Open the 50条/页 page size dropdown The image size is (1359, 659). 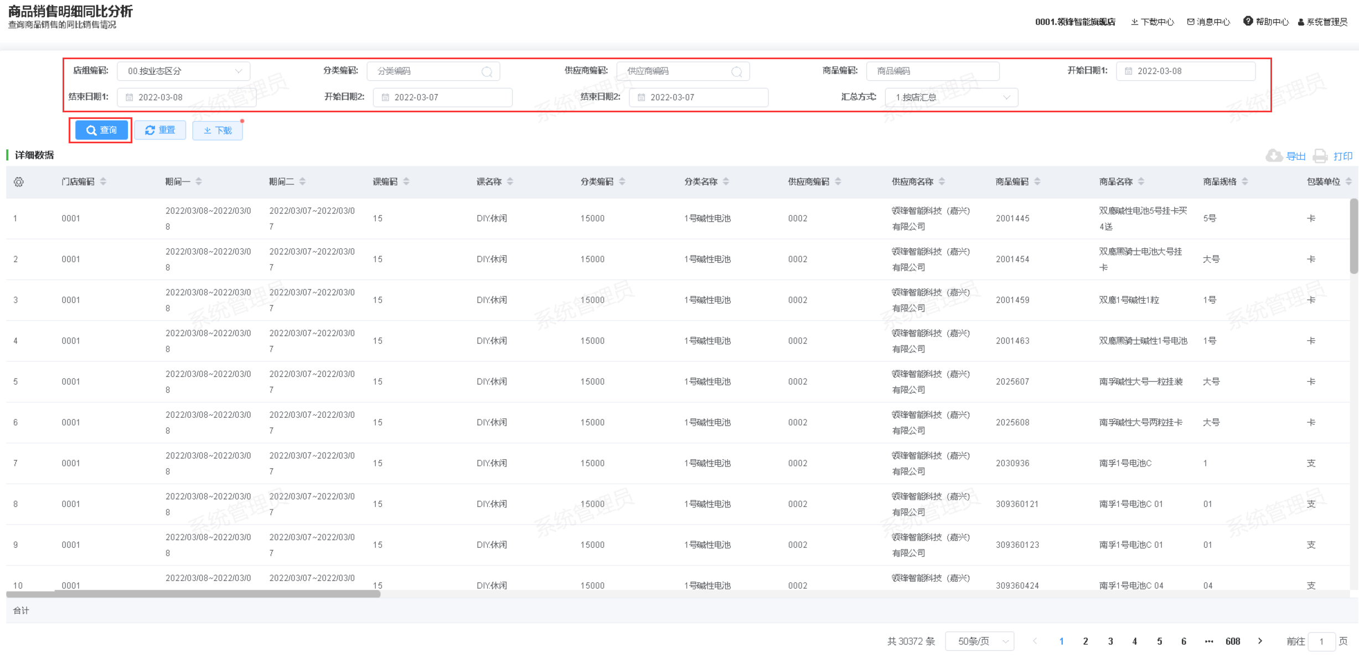click(979, 641)
